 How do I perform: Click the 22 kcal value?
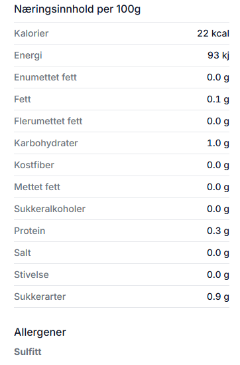tap(213, 33)
